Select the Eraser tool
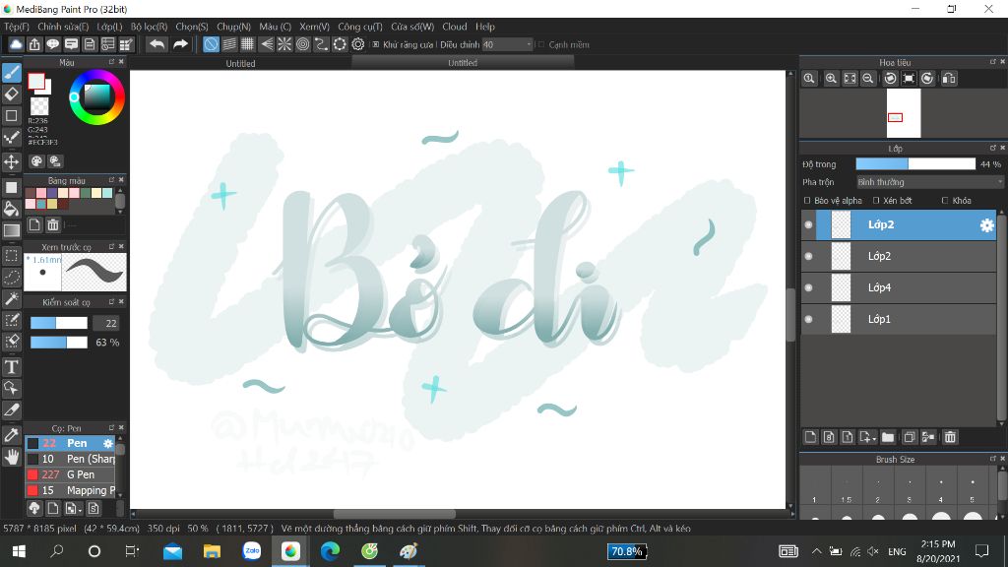Screen dimensions: 1008x567 tap(12, 94)
